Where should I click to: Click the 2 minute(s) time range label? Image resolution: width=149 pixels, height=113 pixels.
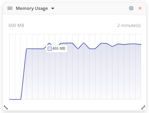129,25
